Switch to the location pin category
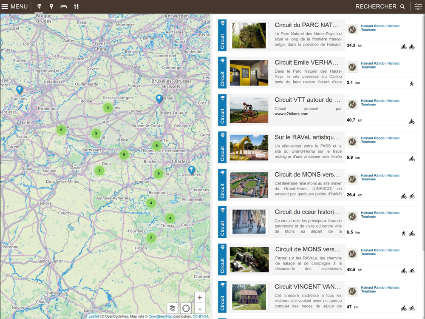Viewport: 425px width, 319px height. click(x=51, y=6)
